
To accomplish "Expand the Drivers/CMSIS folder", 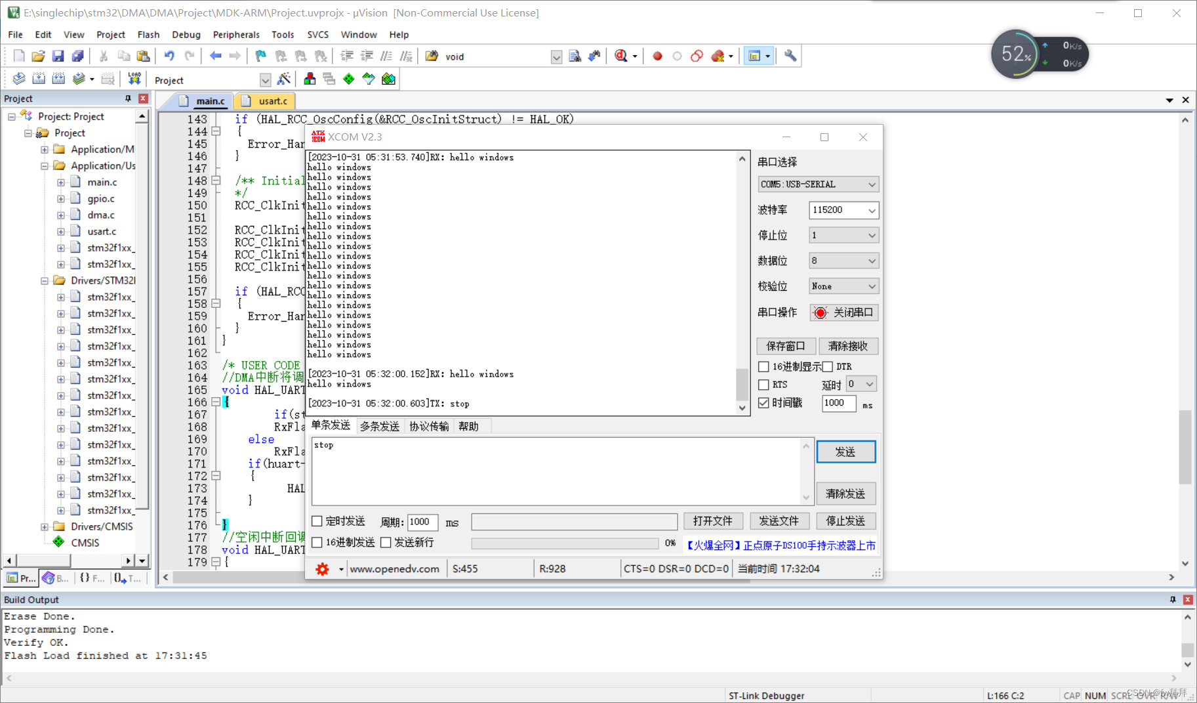I will coord(45,526).
